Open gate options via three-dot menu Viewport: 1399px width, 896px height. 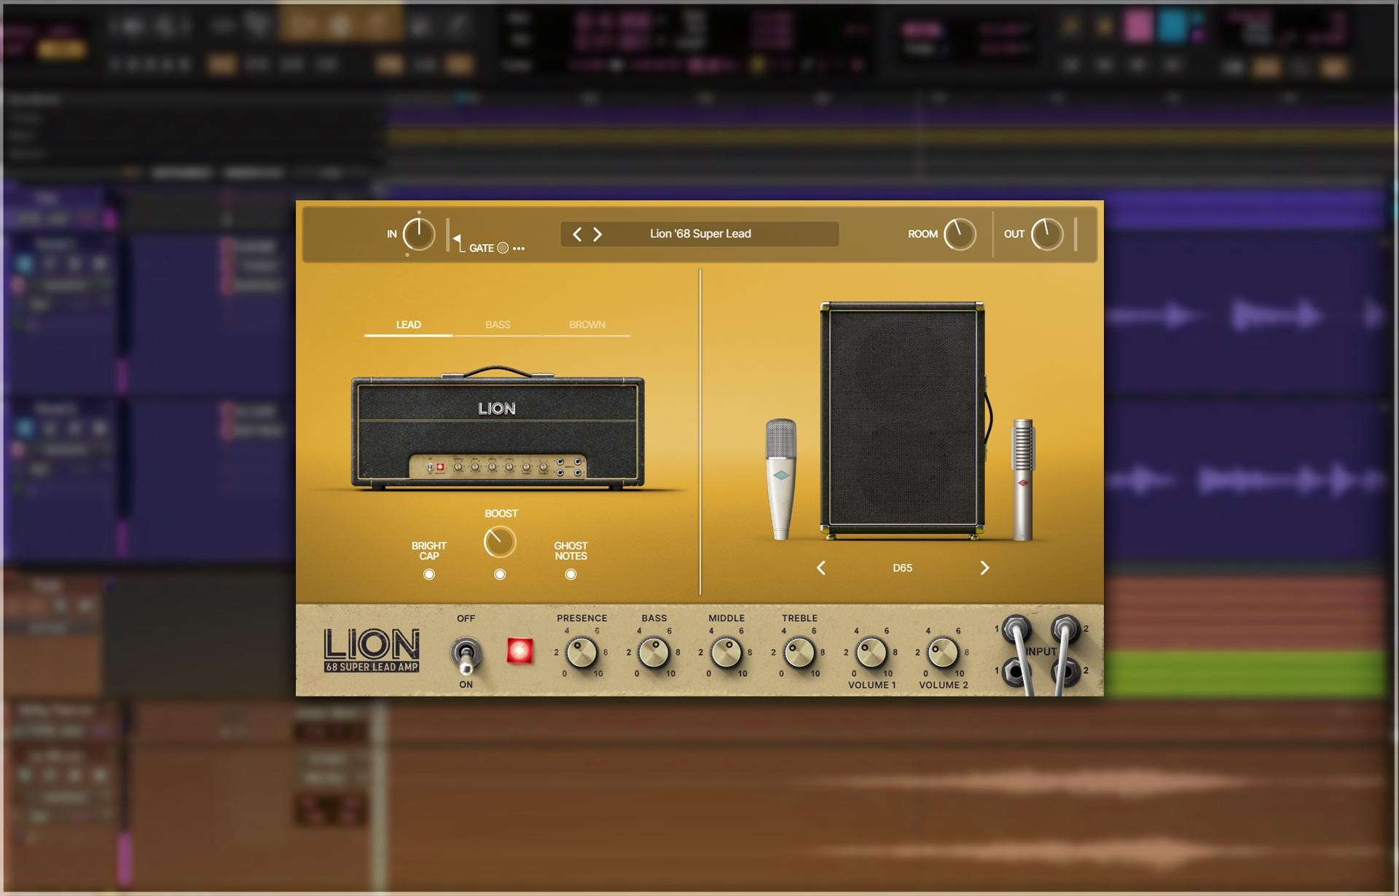coord(519,248)
